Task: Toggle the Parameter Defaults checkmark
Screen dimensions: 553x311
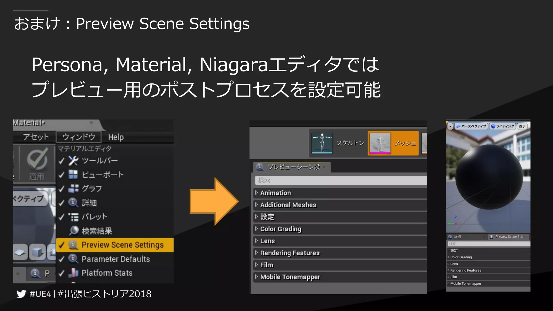Action: (62, 259)
